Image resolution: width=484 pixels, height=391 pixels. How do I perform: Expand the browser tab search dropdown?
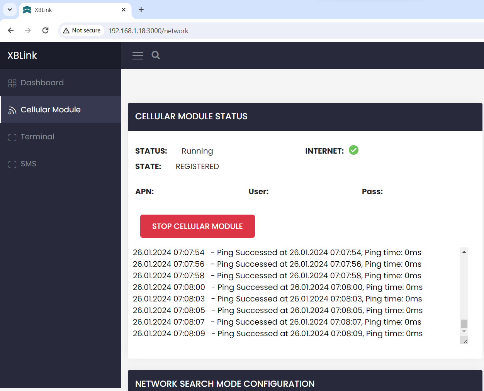10,10
